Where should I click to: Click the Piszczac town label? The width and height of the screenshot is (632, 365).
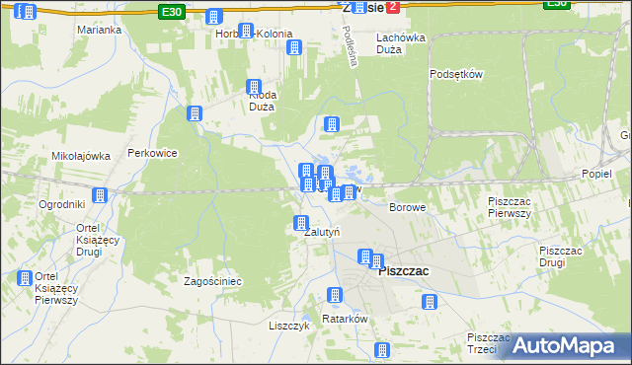(x=404, y=271)
